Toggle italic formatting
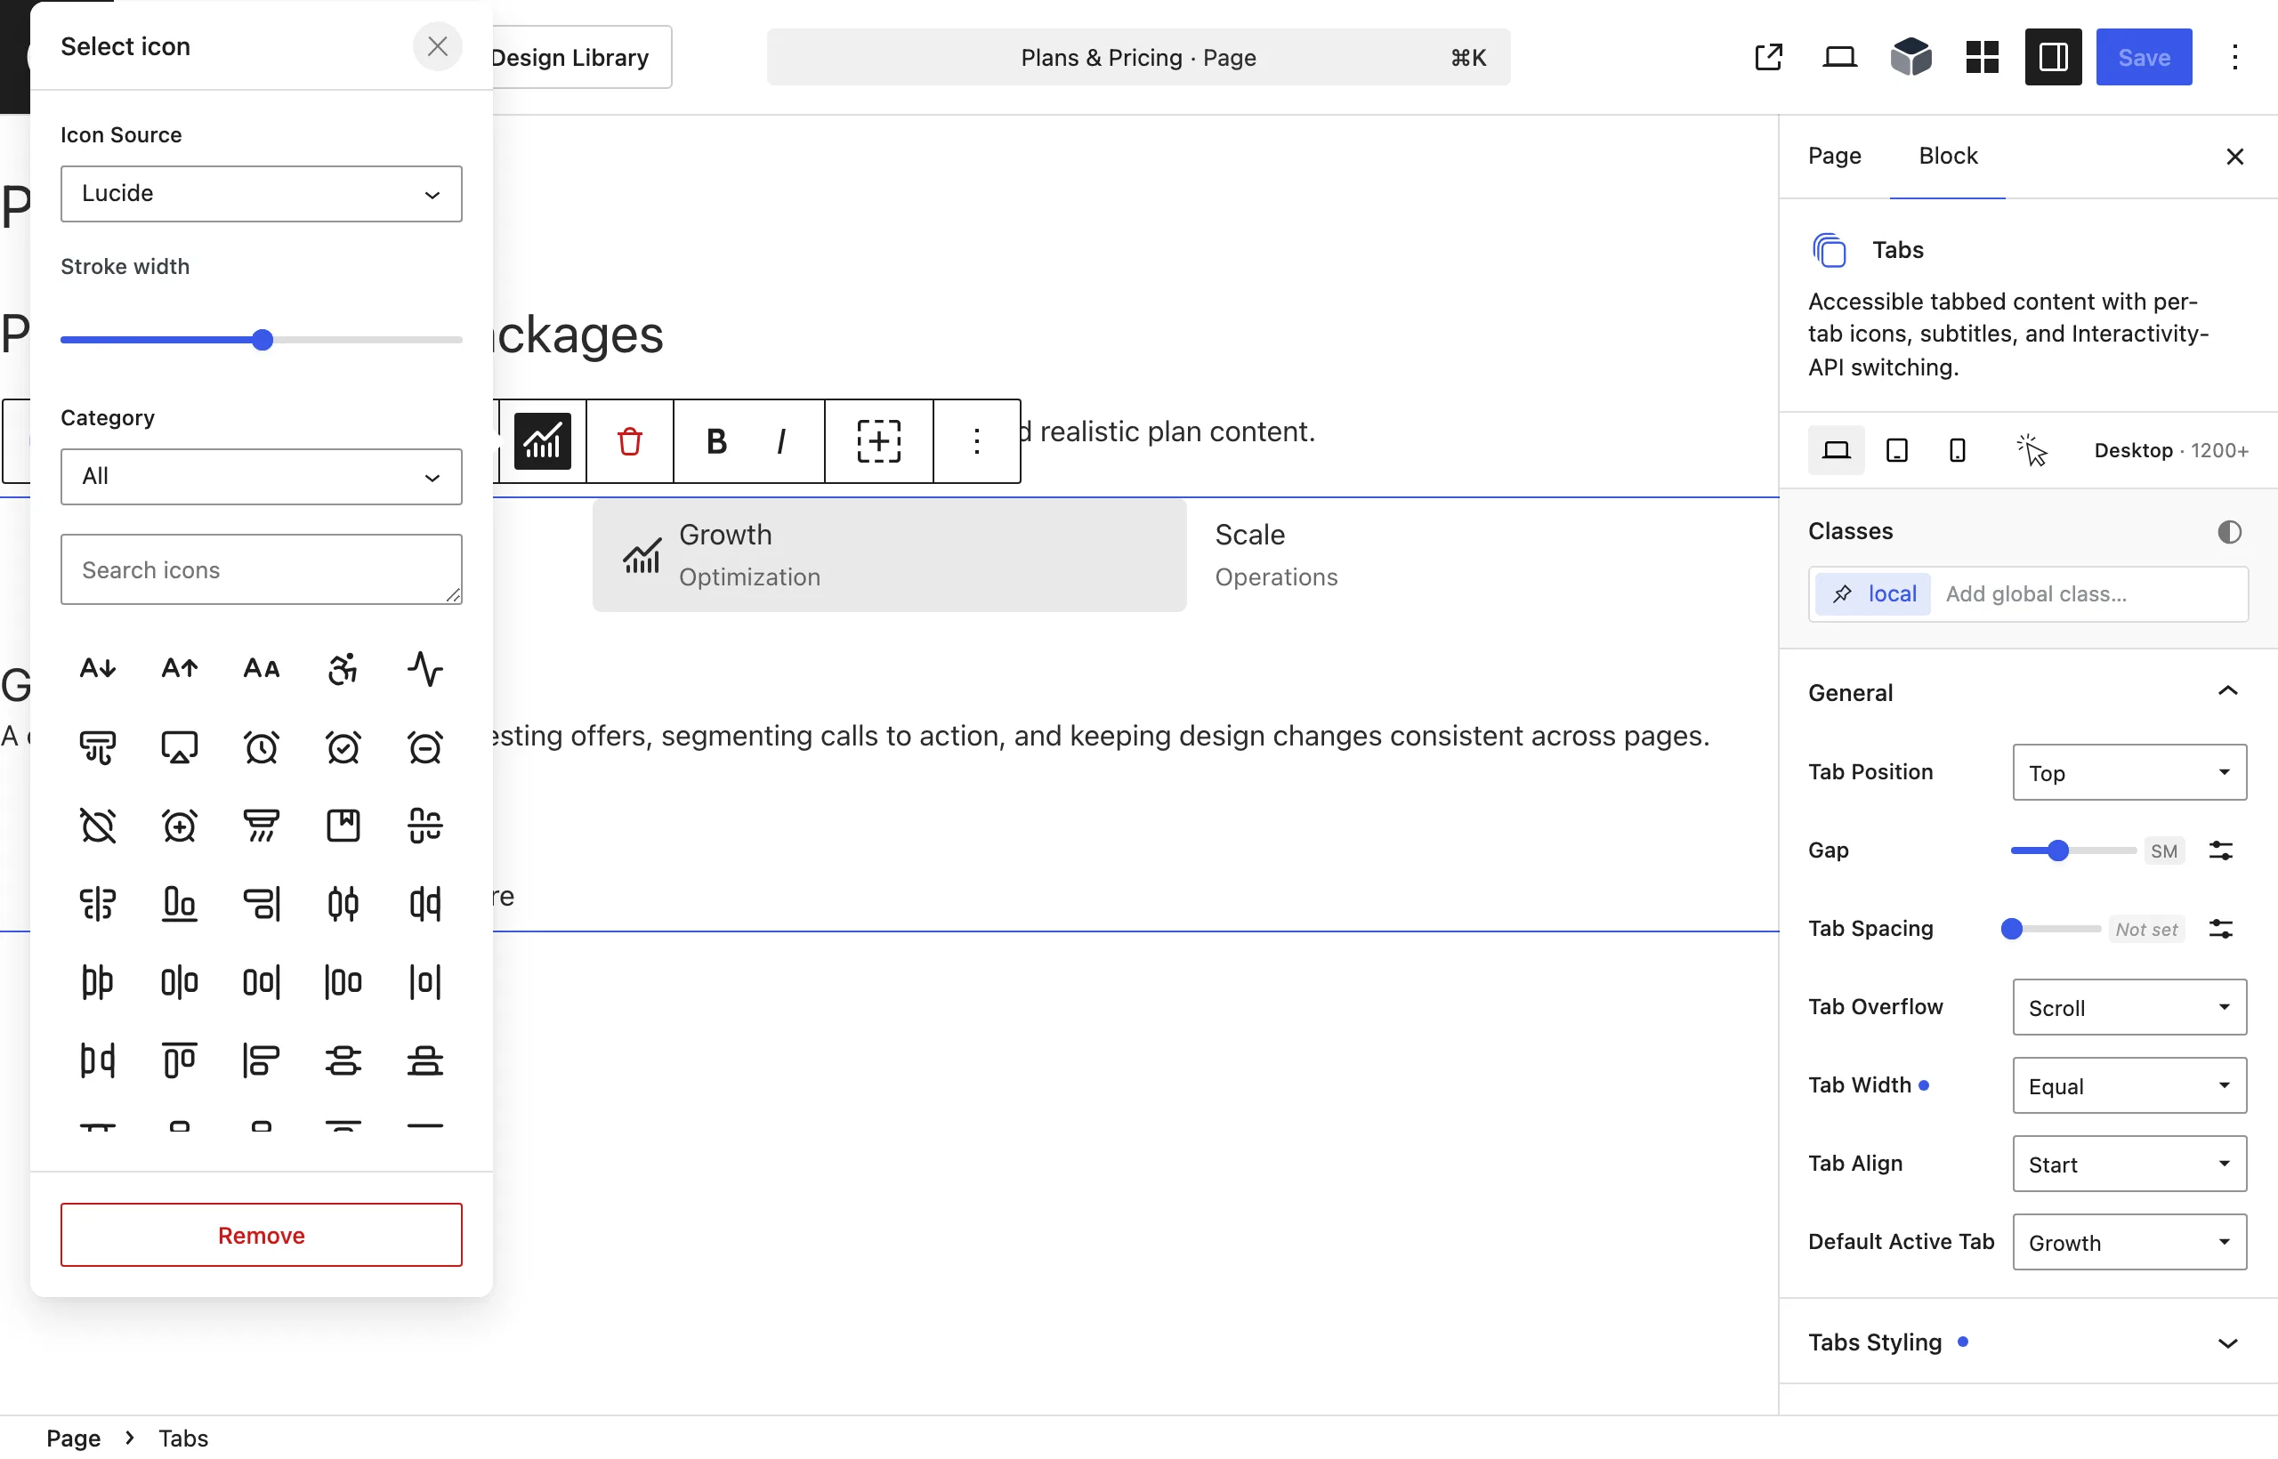Image resolution: width=2278 pixels, height=1459 pixels. 780,441
